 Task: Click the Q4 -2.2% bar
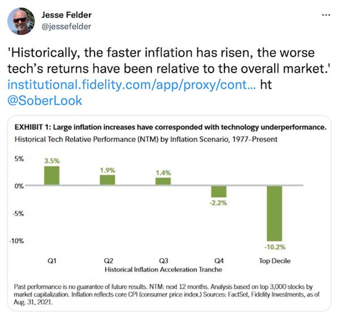pyautogui.click(x=219, y=191)
